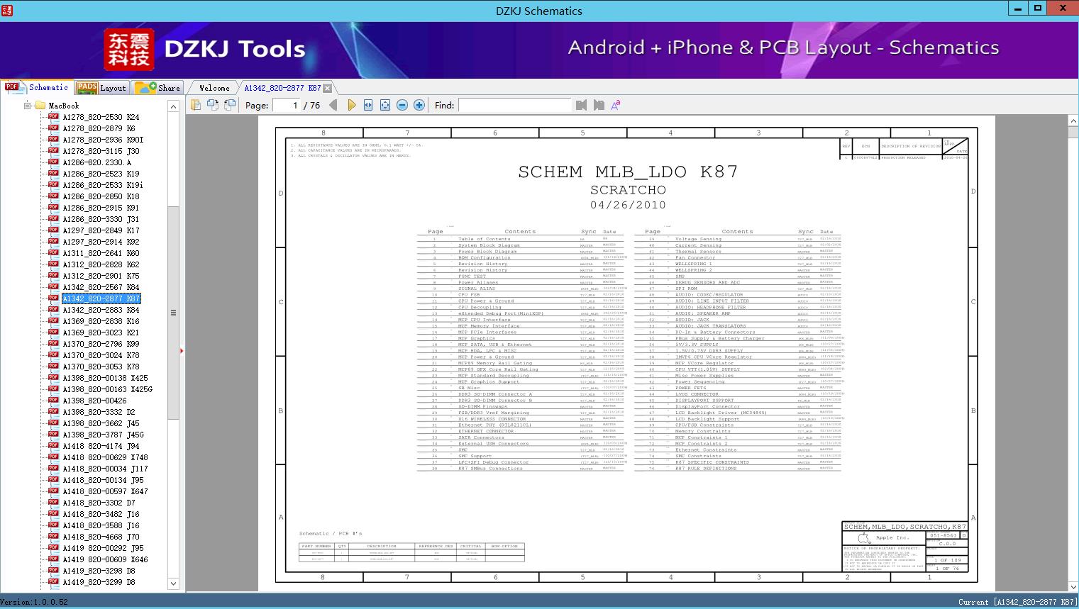The height and width of the screenshot is (609, 1079).
Task: Click the third overlapping-pages toolbar icon
Action: (229, 105)
